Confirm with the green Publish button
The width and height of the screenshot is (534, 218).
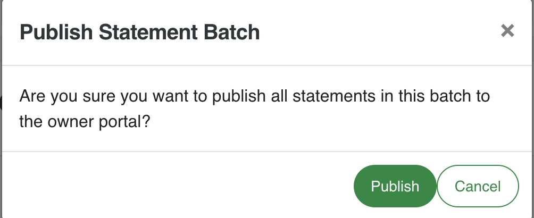tap(395, 186)
